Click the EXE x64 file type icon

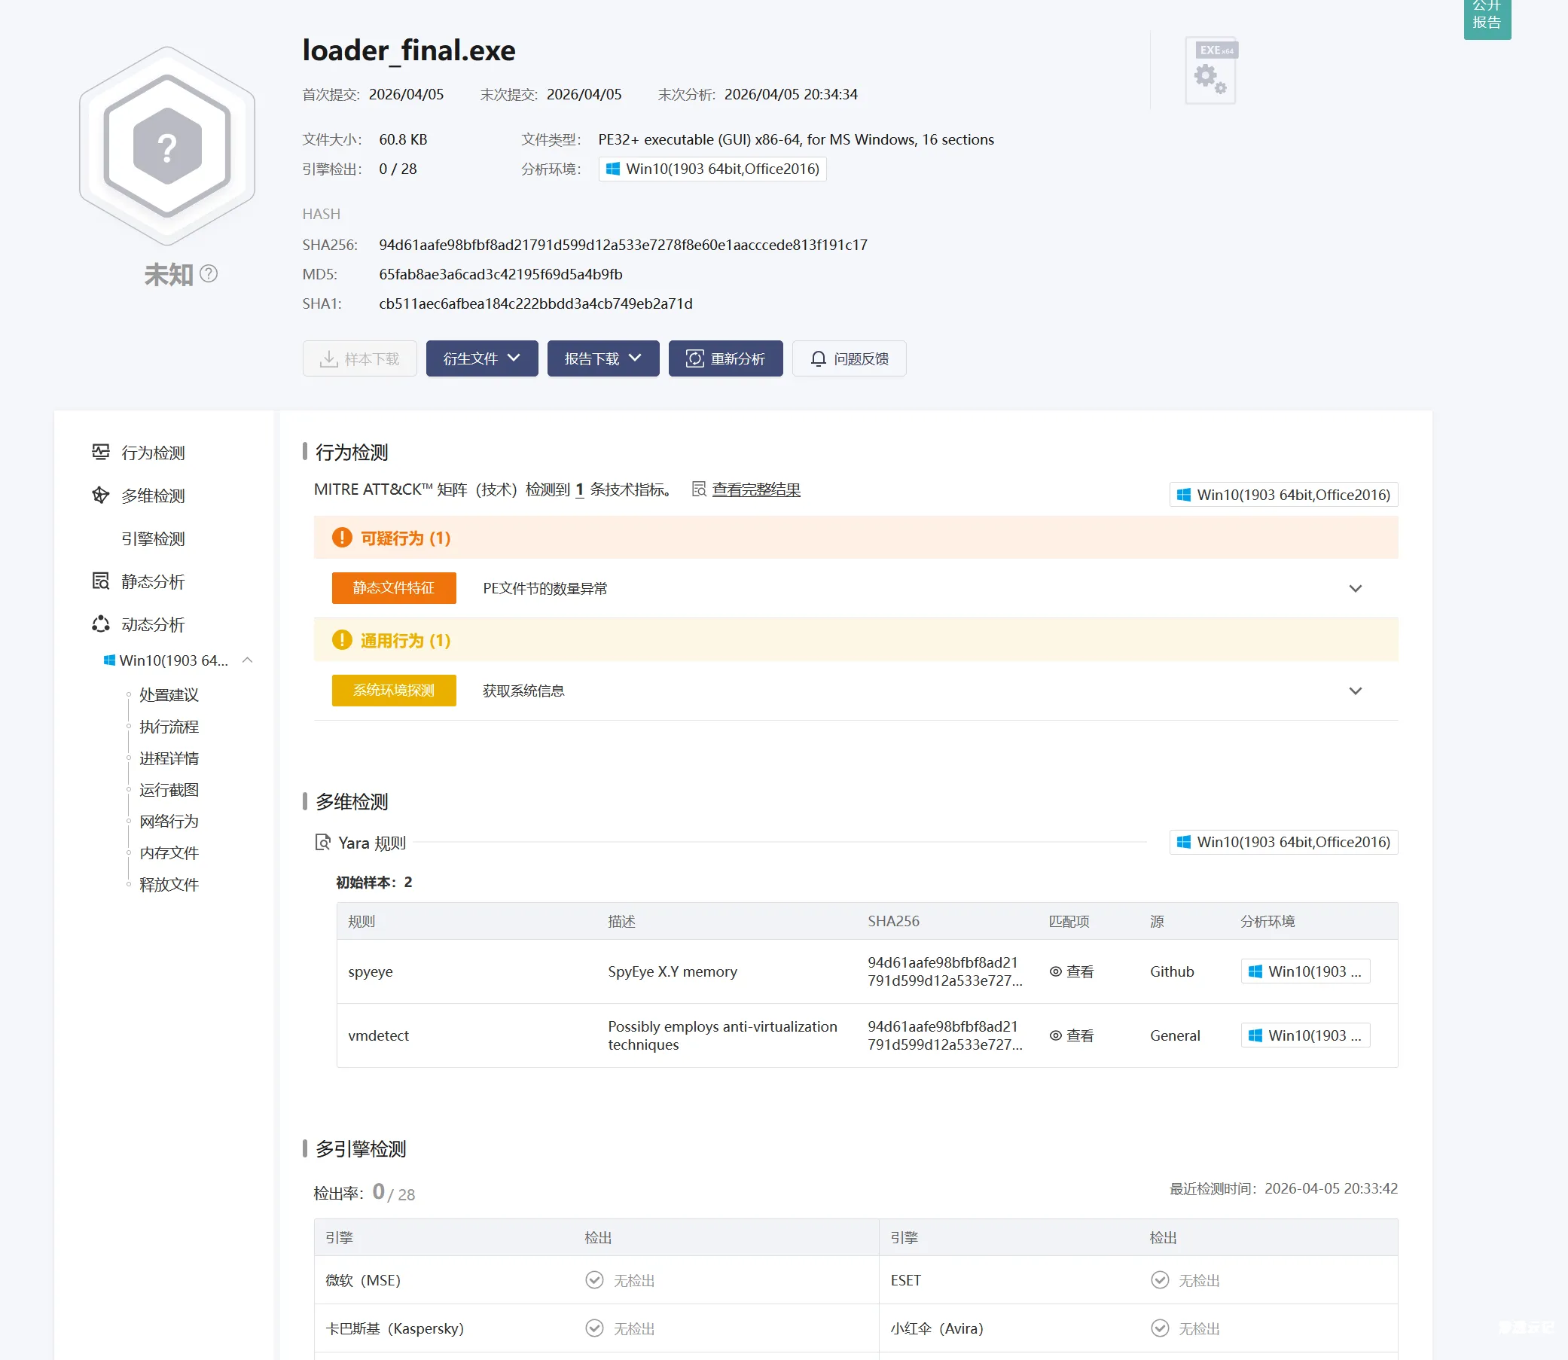[1210, 70]
